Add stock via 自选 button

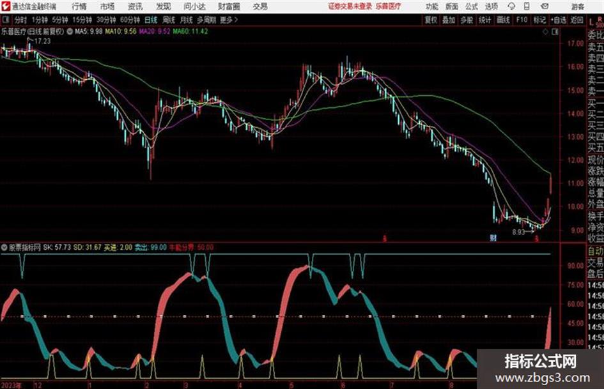click(559, 20)
